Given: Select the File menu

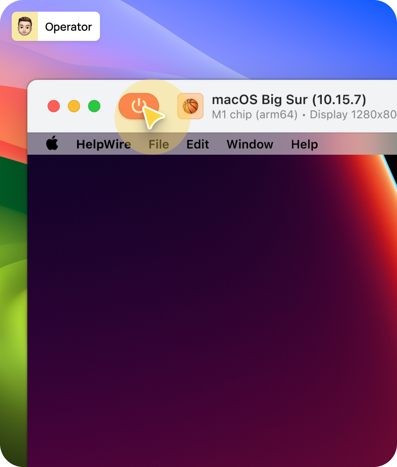Looking at the screenshot, I should click(x=158, y=144).
